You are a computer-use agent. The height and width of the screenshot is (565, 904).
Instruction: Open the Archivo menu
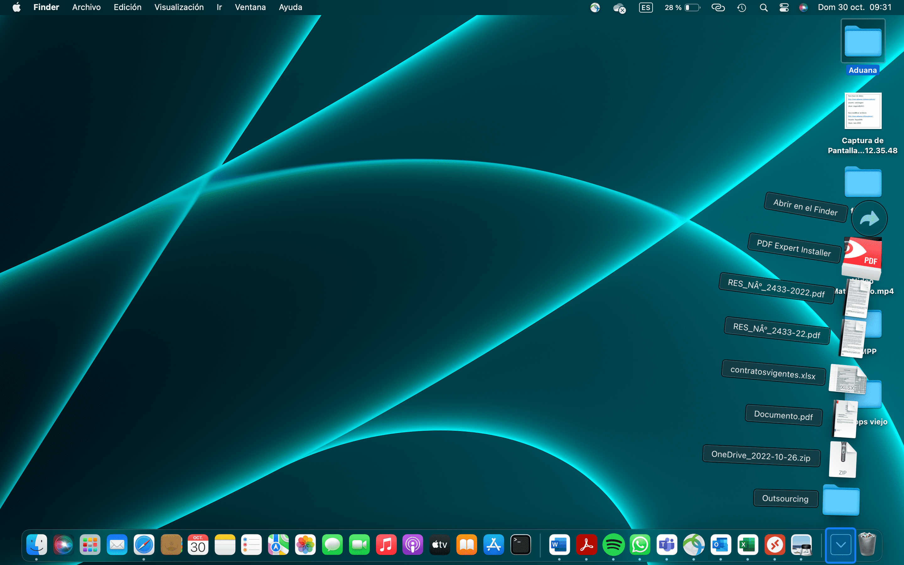click(86, 8)
